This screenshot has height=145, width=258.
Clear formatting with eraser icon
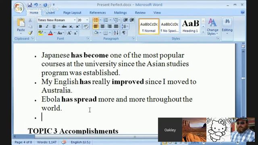[x=86, y=27]
